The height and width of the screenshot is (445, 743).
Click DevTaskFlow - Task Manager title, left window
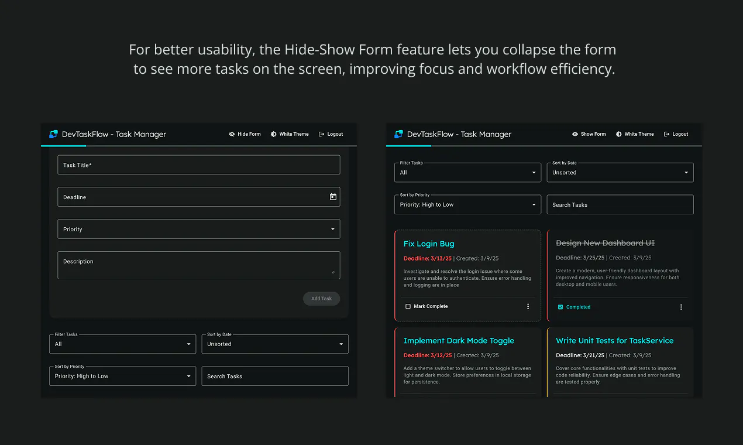coord(114,134)
